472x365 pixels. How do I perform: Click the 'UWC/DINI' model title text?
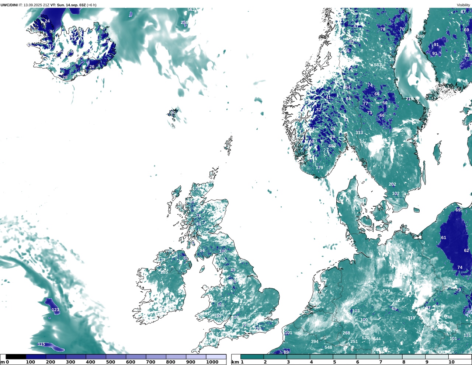tap(9, 5)
